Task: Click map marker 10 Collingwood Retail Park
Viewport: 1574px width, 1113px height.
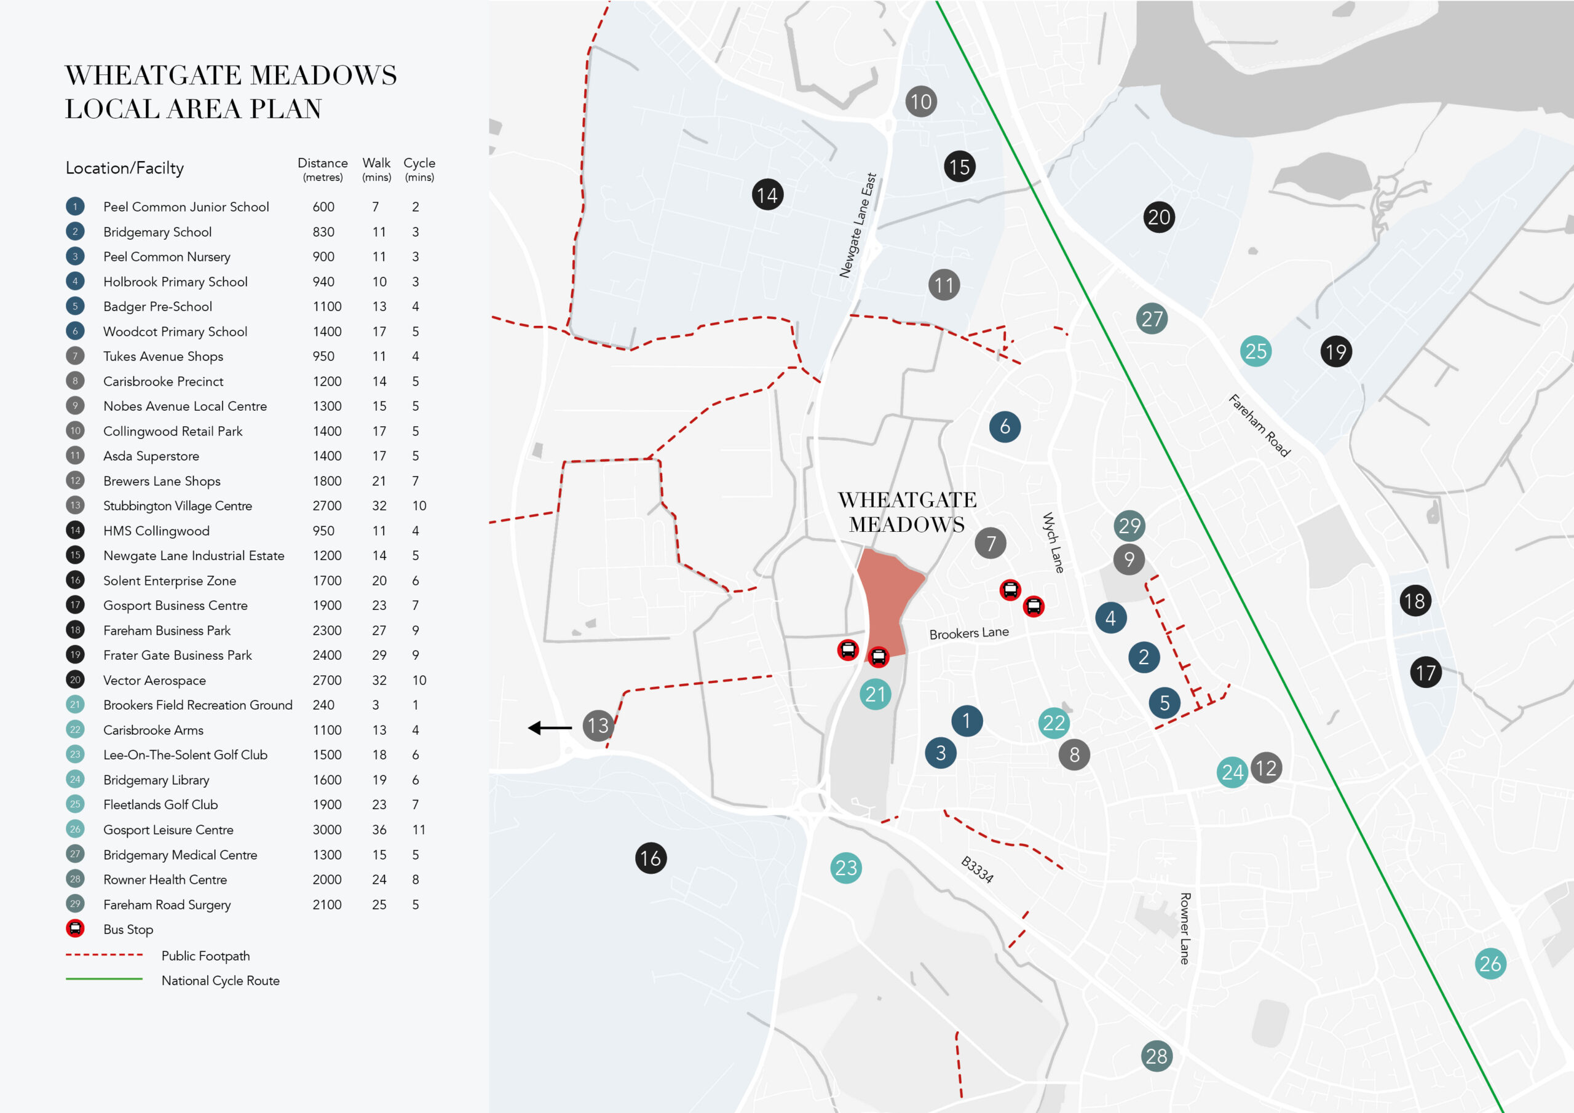Action: pyautogui.click(x=920, y=102)
